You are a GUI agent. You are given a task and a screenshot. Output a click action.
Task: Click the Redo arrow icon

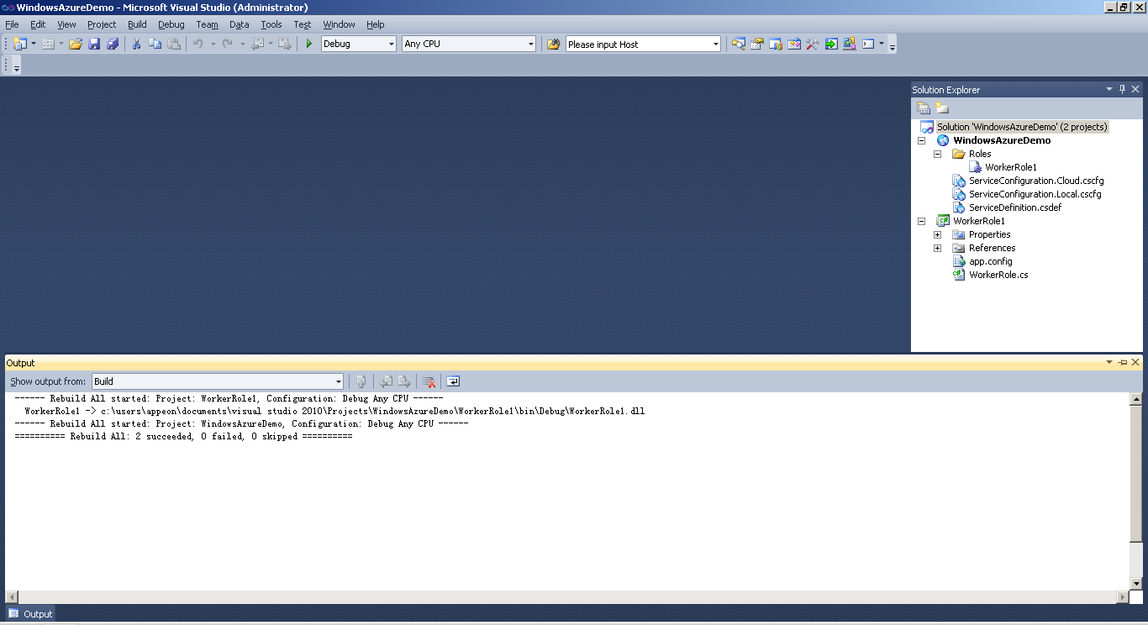click(227, 44)
